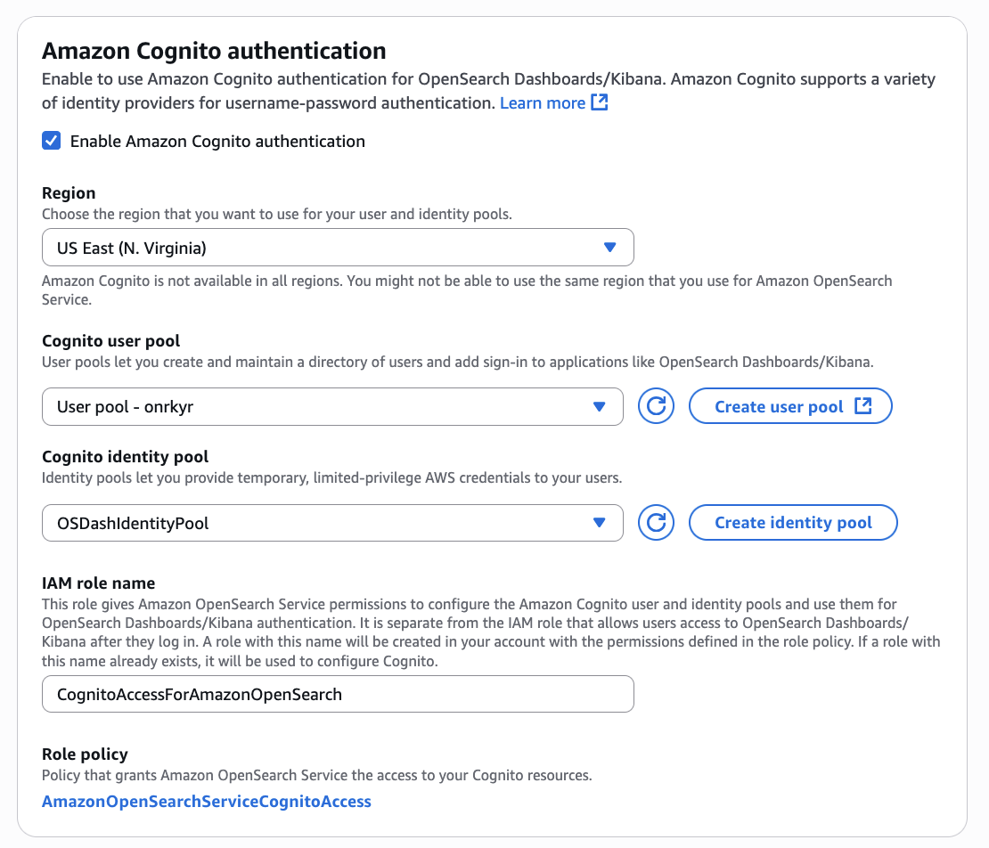Open the Region selector showing US East (N. Virginia)
The width and height of the screenshot is (989, 848).
(338, 247)
